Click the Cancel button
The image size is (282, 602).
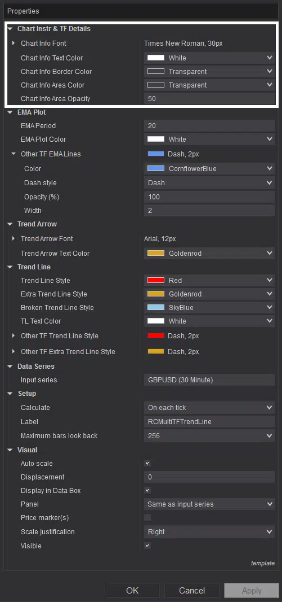[192, 591]
